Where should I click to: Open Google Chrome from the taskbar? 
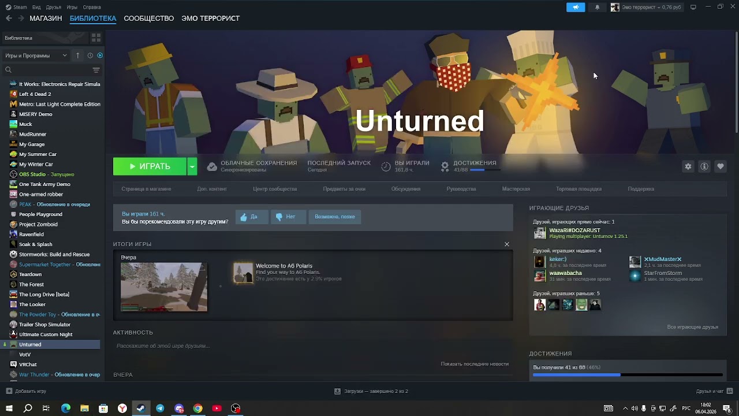[198, 408]
